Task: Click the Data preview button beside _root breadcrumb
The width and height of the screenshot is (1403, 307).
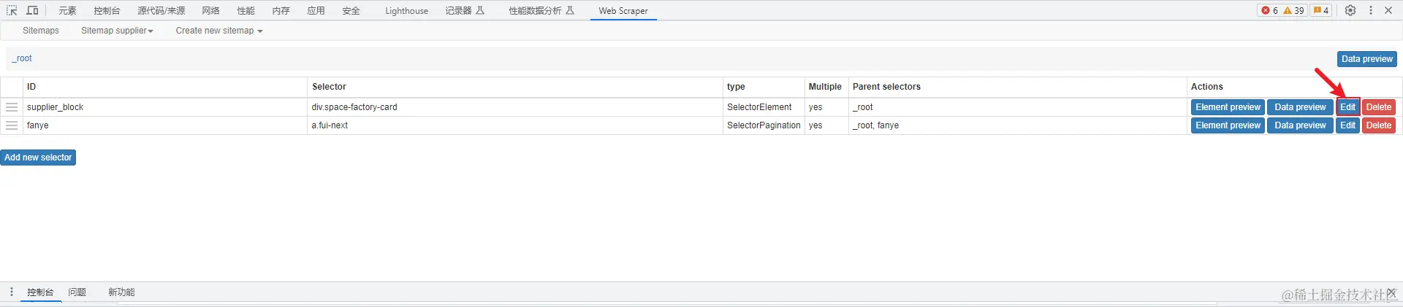Action: coord(1367,59)
